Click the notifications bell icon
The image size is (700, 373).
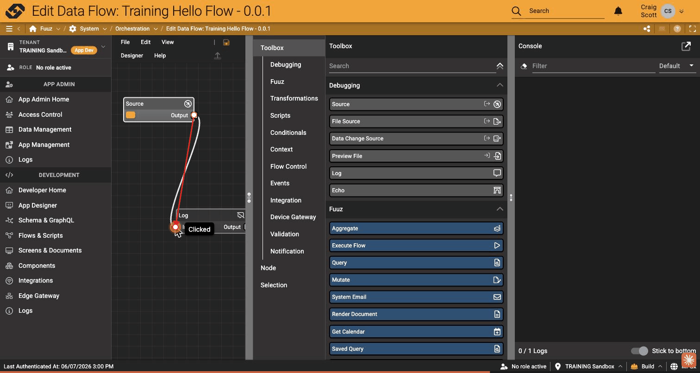click(x=618, y=11)
